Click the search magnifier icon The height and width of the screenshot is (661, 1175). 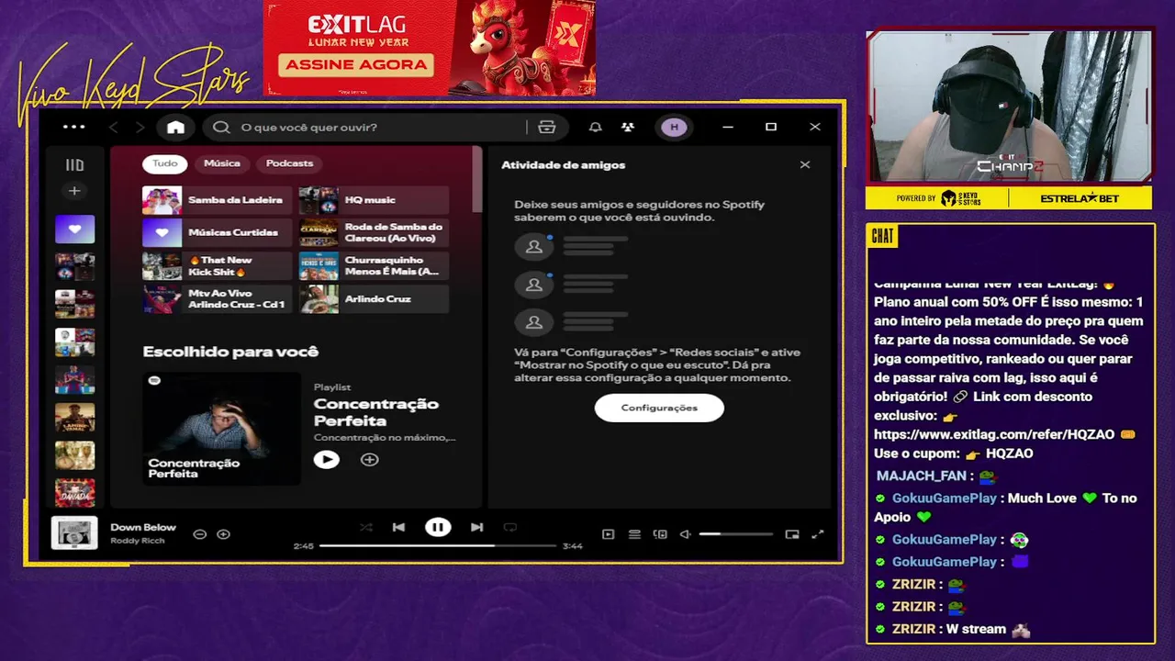221,128
